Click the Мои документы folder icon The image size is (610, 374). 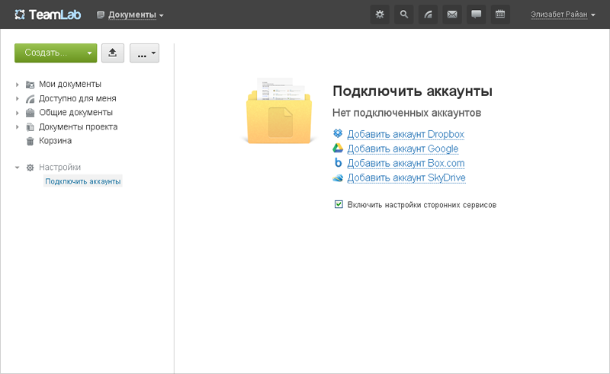click(x=30, y=85)
